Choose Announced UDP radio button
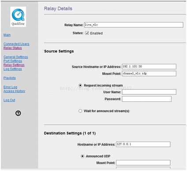Image resolution: width=187 pixels, height=171 pixels. [x=82, y=156]
